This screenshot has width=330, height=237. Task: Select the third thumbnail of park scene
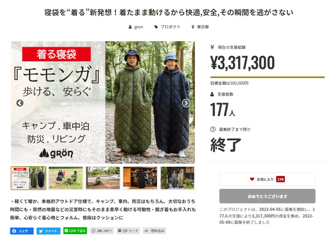pos(103,178)
